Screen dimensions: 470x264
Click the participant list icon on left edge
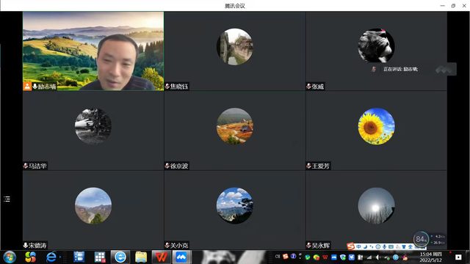click(x=7, y=199)
